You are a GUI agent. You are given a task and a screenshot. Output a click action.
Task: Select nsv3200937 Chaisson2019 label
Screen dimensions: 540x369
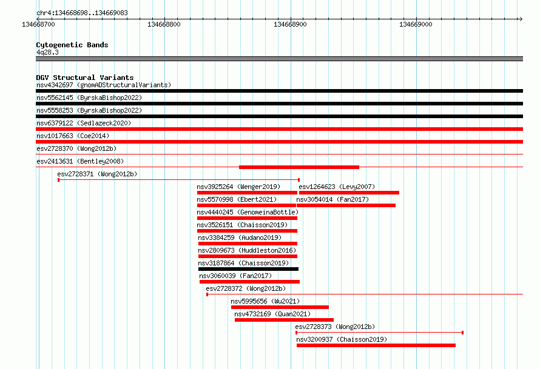coord(342,339)
